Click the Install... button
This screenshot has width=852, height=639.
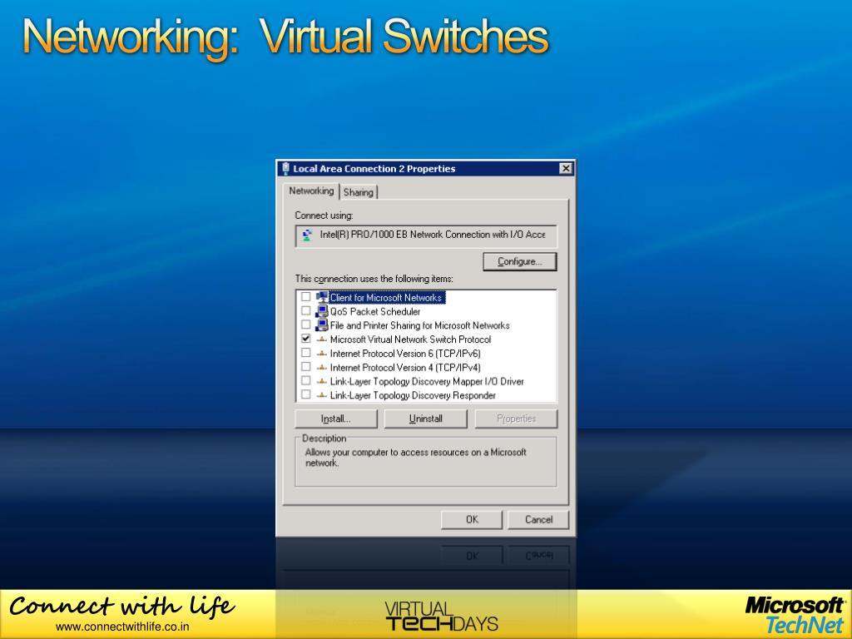pyautogui.click(x=336, y=419)
